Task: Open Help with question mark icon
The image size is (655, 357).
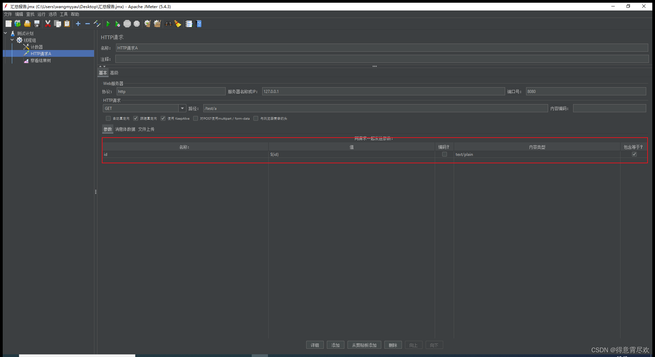Action: pos(199,24)
